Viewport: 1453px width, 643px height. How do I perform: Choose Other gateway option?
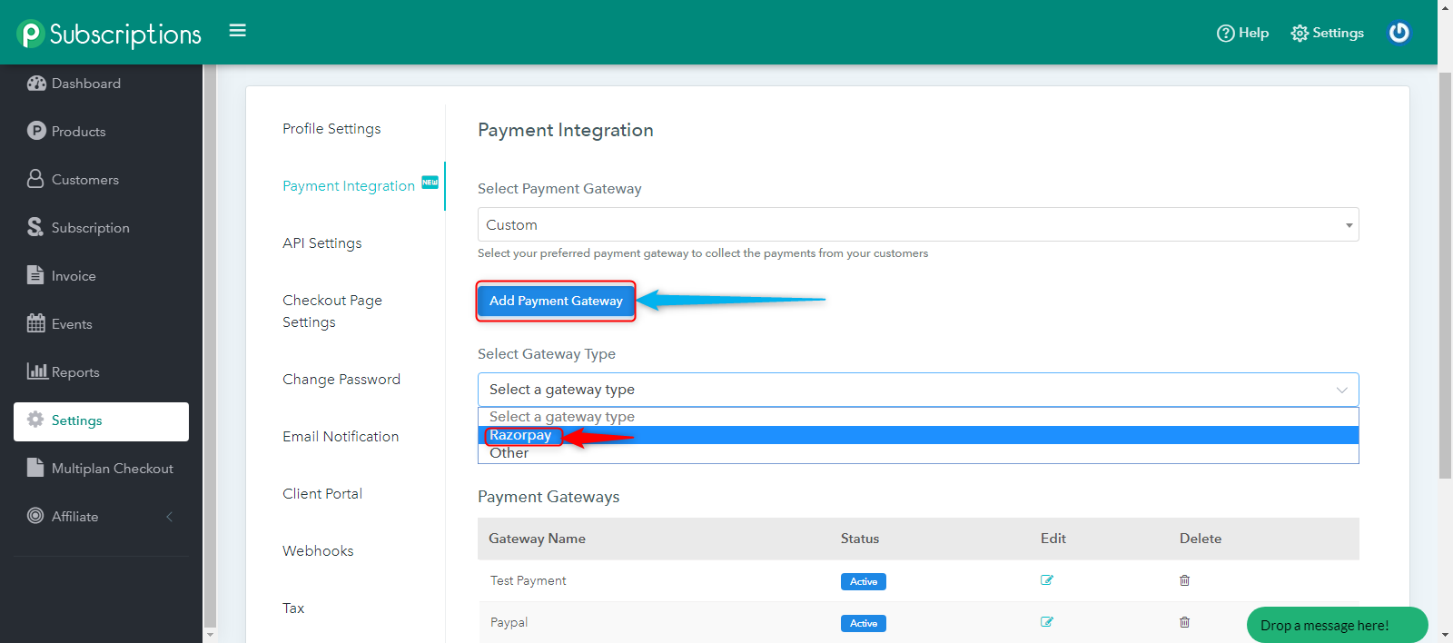tap(918, 453)
